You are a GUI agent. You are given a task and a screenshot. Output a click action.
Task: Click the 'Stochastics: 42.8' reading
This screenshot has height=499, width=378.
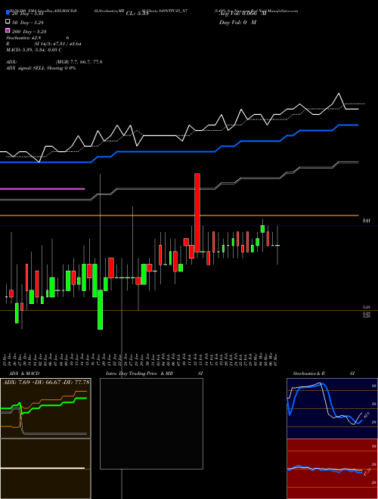[x=23, y=38]
